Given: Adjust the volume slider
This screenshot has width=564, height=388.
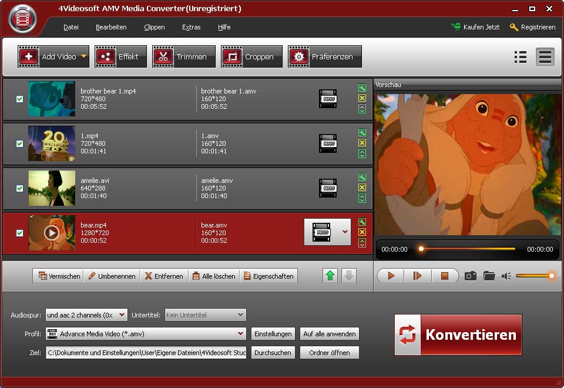Looking at the screenshot, I should pos(535,276).
